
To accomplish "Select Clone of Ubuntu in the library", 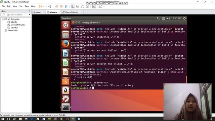I will 17,25.
